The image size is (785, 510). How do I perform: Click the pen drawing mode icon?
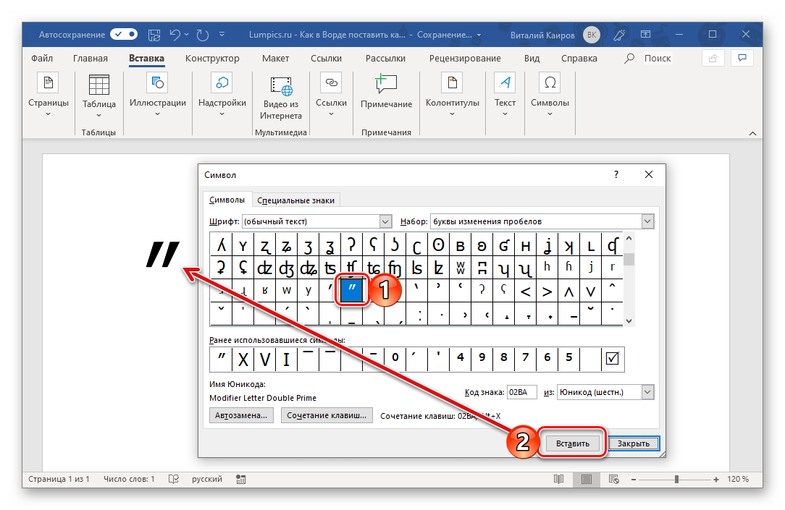(x=618, y=35)
